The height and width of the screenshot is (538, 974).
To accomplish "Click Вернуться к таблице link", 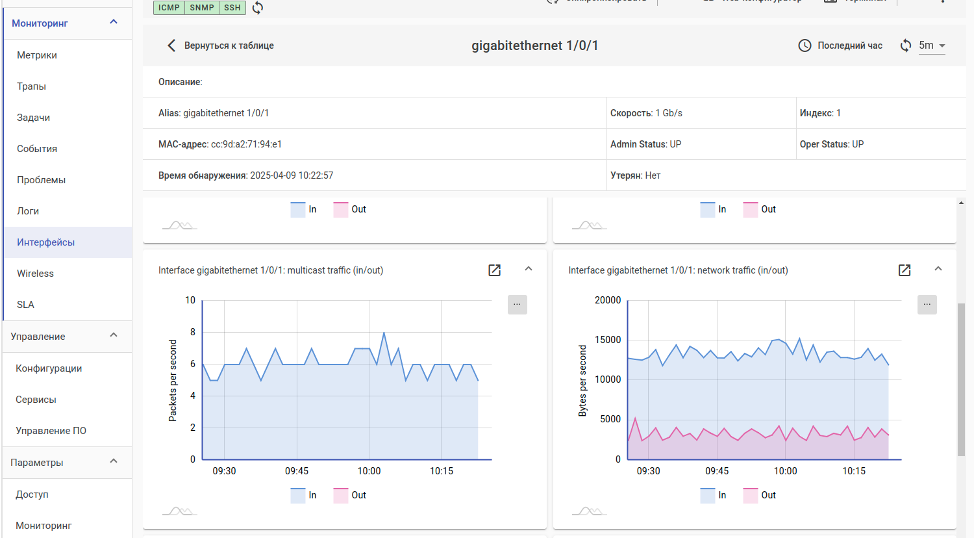I will 229,45.
